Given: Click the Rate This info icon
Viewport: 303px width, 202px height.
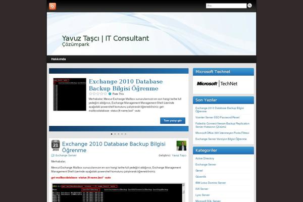Looking at the screenshot, I should (110, 94).
